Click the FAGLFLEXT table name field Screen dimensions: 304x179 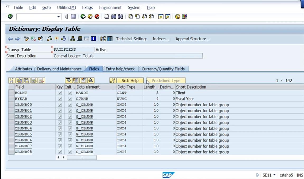(73, 50)
